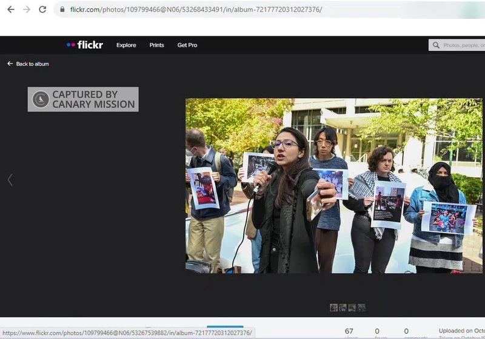Image resolution: width=485 pixels, height=339 pixels.
Task: Go to the previous photo with left chevron
Action: click(10, 180)
